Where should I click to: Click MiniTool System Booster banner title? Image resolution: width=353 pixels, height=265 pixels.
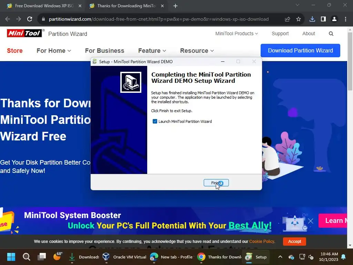coord(72,215)
